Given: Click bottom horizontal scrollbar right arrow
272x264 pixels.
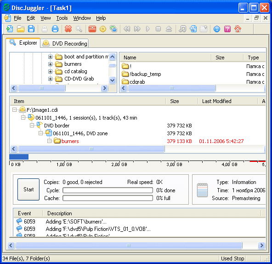Looking at the screenshot, I should point(261,246).
